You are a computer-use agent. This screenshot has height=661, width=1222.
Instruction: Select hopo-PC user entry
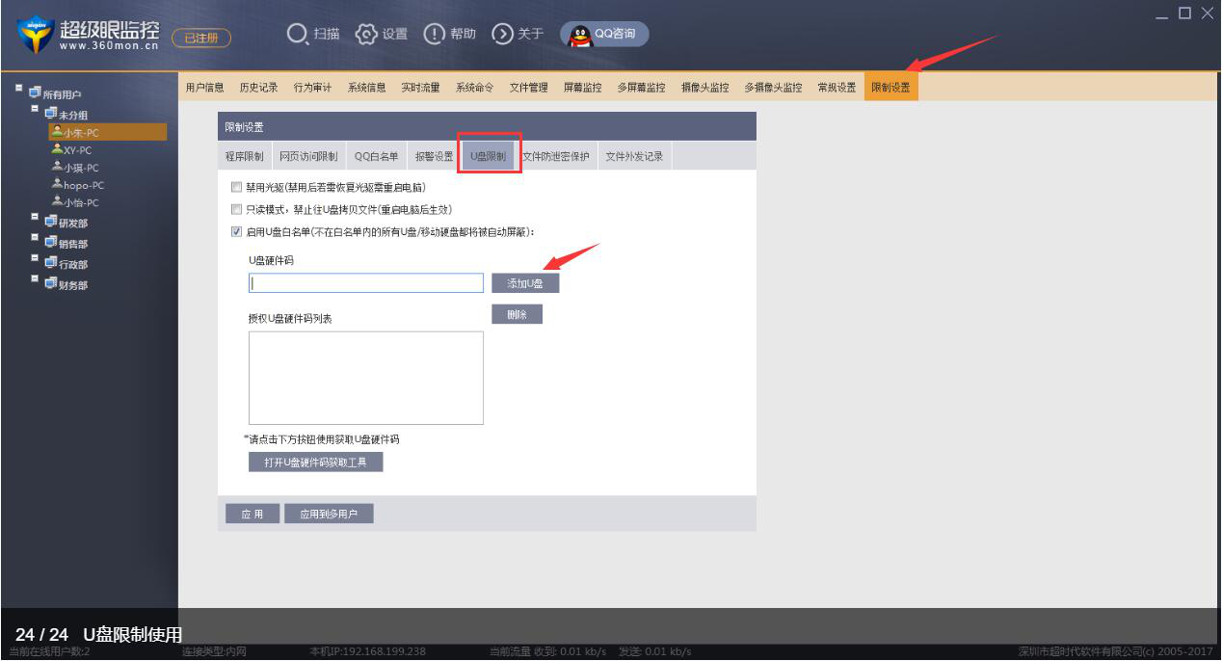point(78,185)
